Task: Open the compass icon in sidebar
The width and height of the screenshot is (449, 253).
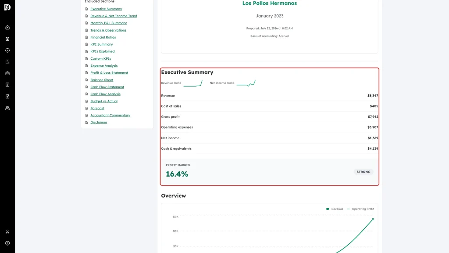Action: point(7,51)
